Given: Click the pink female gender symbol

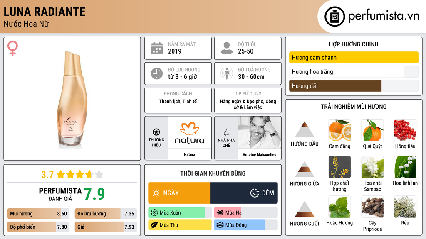Looking at the screenshot, I should point(12,48).
